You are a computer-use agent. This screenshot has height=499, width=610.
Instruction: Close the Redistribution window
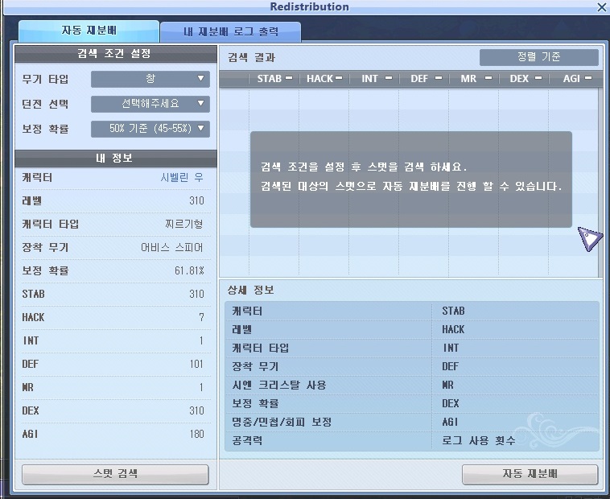tap(601, 7)
